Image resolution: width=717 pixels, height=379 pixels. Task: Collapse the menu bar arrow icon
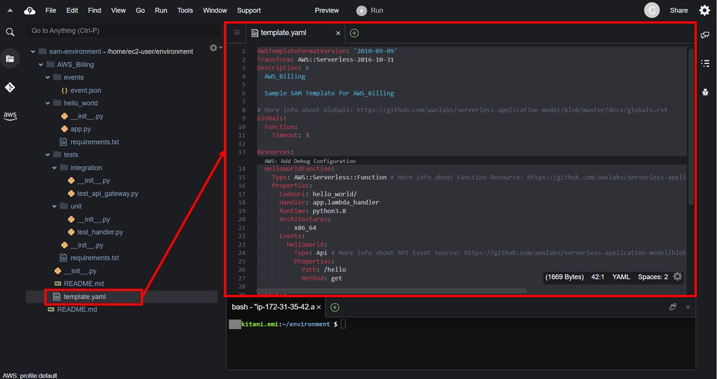10,11
